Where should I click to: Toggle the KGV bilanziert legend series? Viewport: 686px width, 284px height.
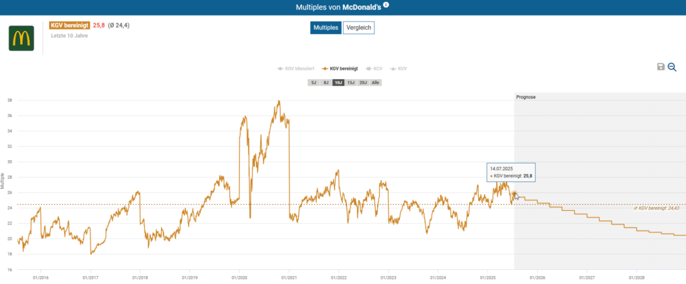point(295,68)
